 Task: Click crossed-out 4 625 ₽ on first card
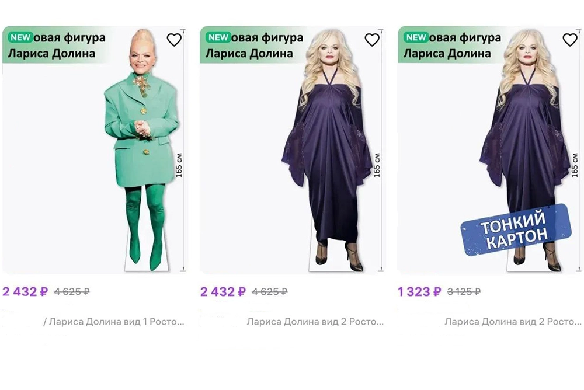tap(72, 291)
